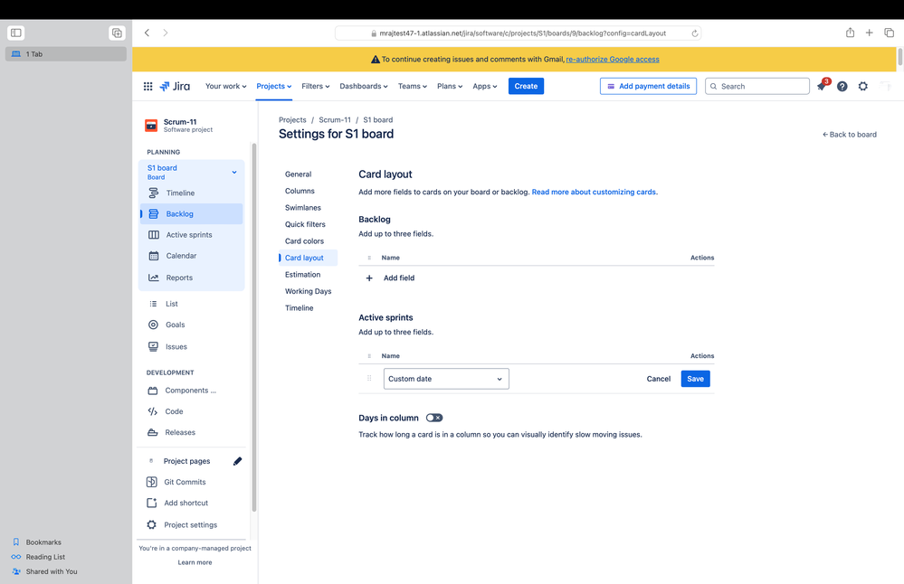Expand the Your work menu

225,87
